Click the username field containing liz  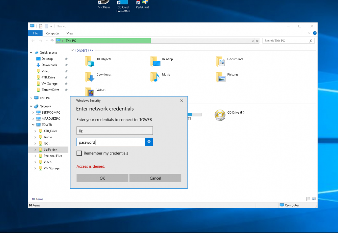pyautogui.click(x=115, y=131)
